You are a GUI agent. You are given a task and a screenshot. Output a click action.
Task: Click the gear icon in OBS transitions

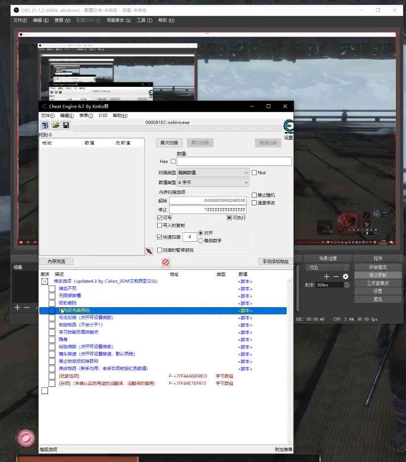(x=346, y=277)
